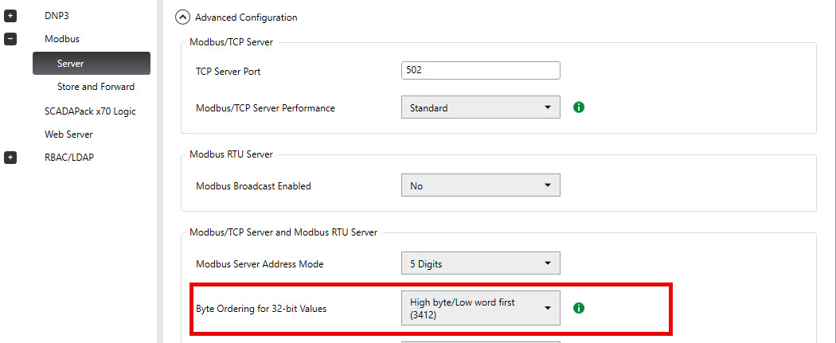Viewport: 836px width, 343px height.
Task: Collapse the Modbus tree node
Action: click(10, 39)
